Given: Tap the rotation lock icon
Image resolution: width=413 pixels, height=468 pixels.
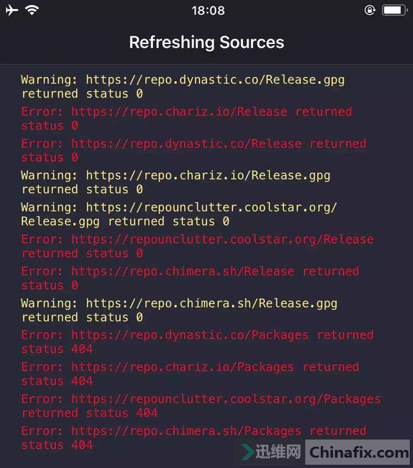Looking at the screenshot, I should tap(370, 10).
